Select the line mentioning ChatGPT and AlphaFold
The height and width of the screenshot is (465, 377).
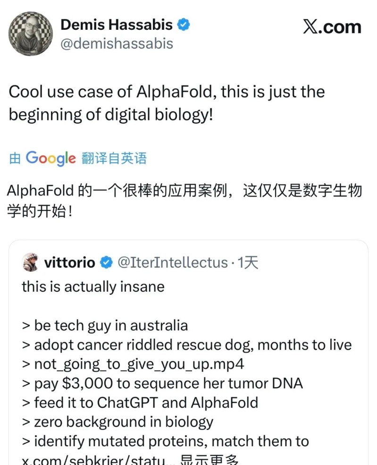click(140, 403)
